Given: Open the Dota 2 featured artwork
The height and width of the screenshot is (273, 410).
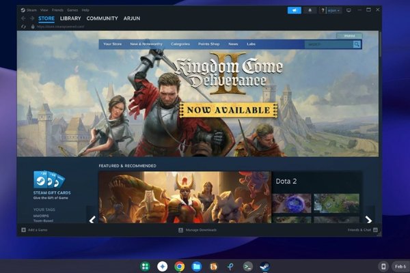Looking at the screenshot, I should point(185,197).
